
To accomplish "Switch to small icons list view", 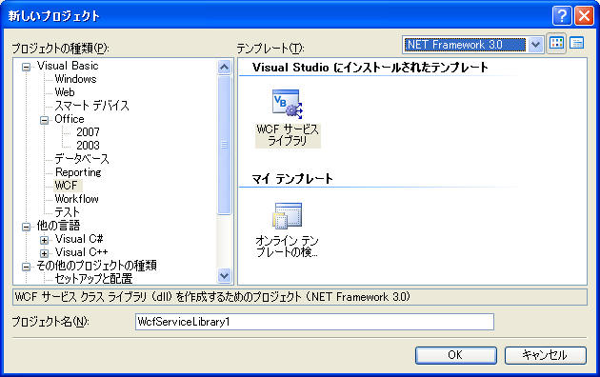I will click(576, 43).
